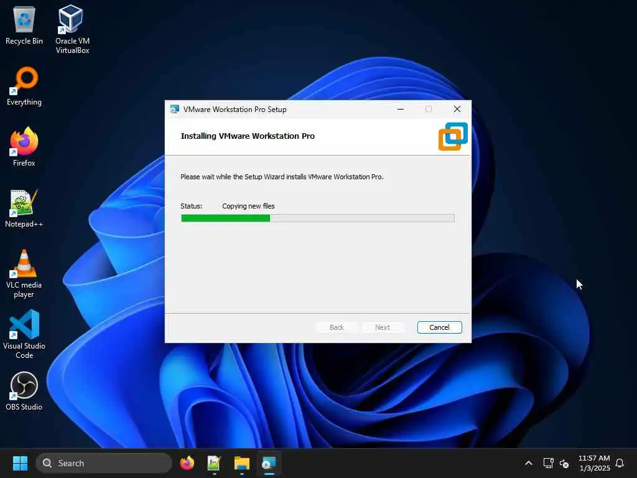Image resolution: width=637 pixels, height=478 pixels.
Task: Select Oracle VM VirtualBox desktop shortcut
Action: (x=72, y=29)
